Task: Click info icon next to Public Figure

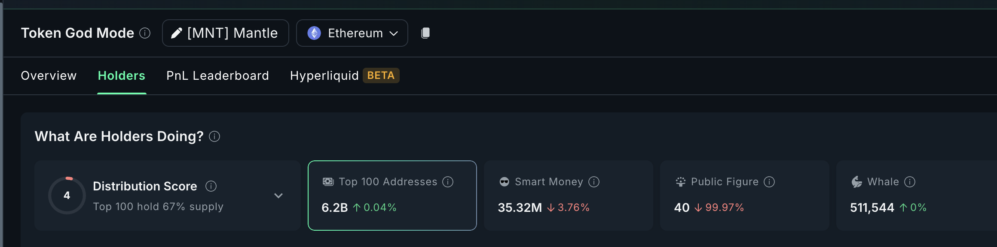Action: click(769, 182)
